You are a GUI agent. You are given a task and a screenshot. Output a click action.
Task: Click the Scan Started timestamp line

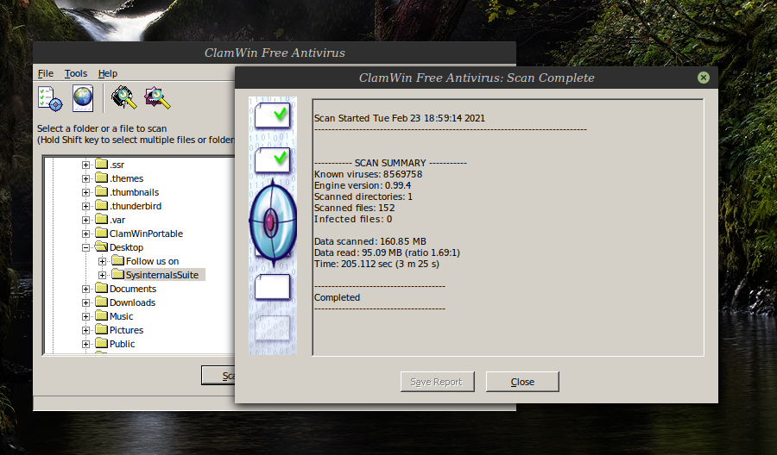tap(400, 118)
